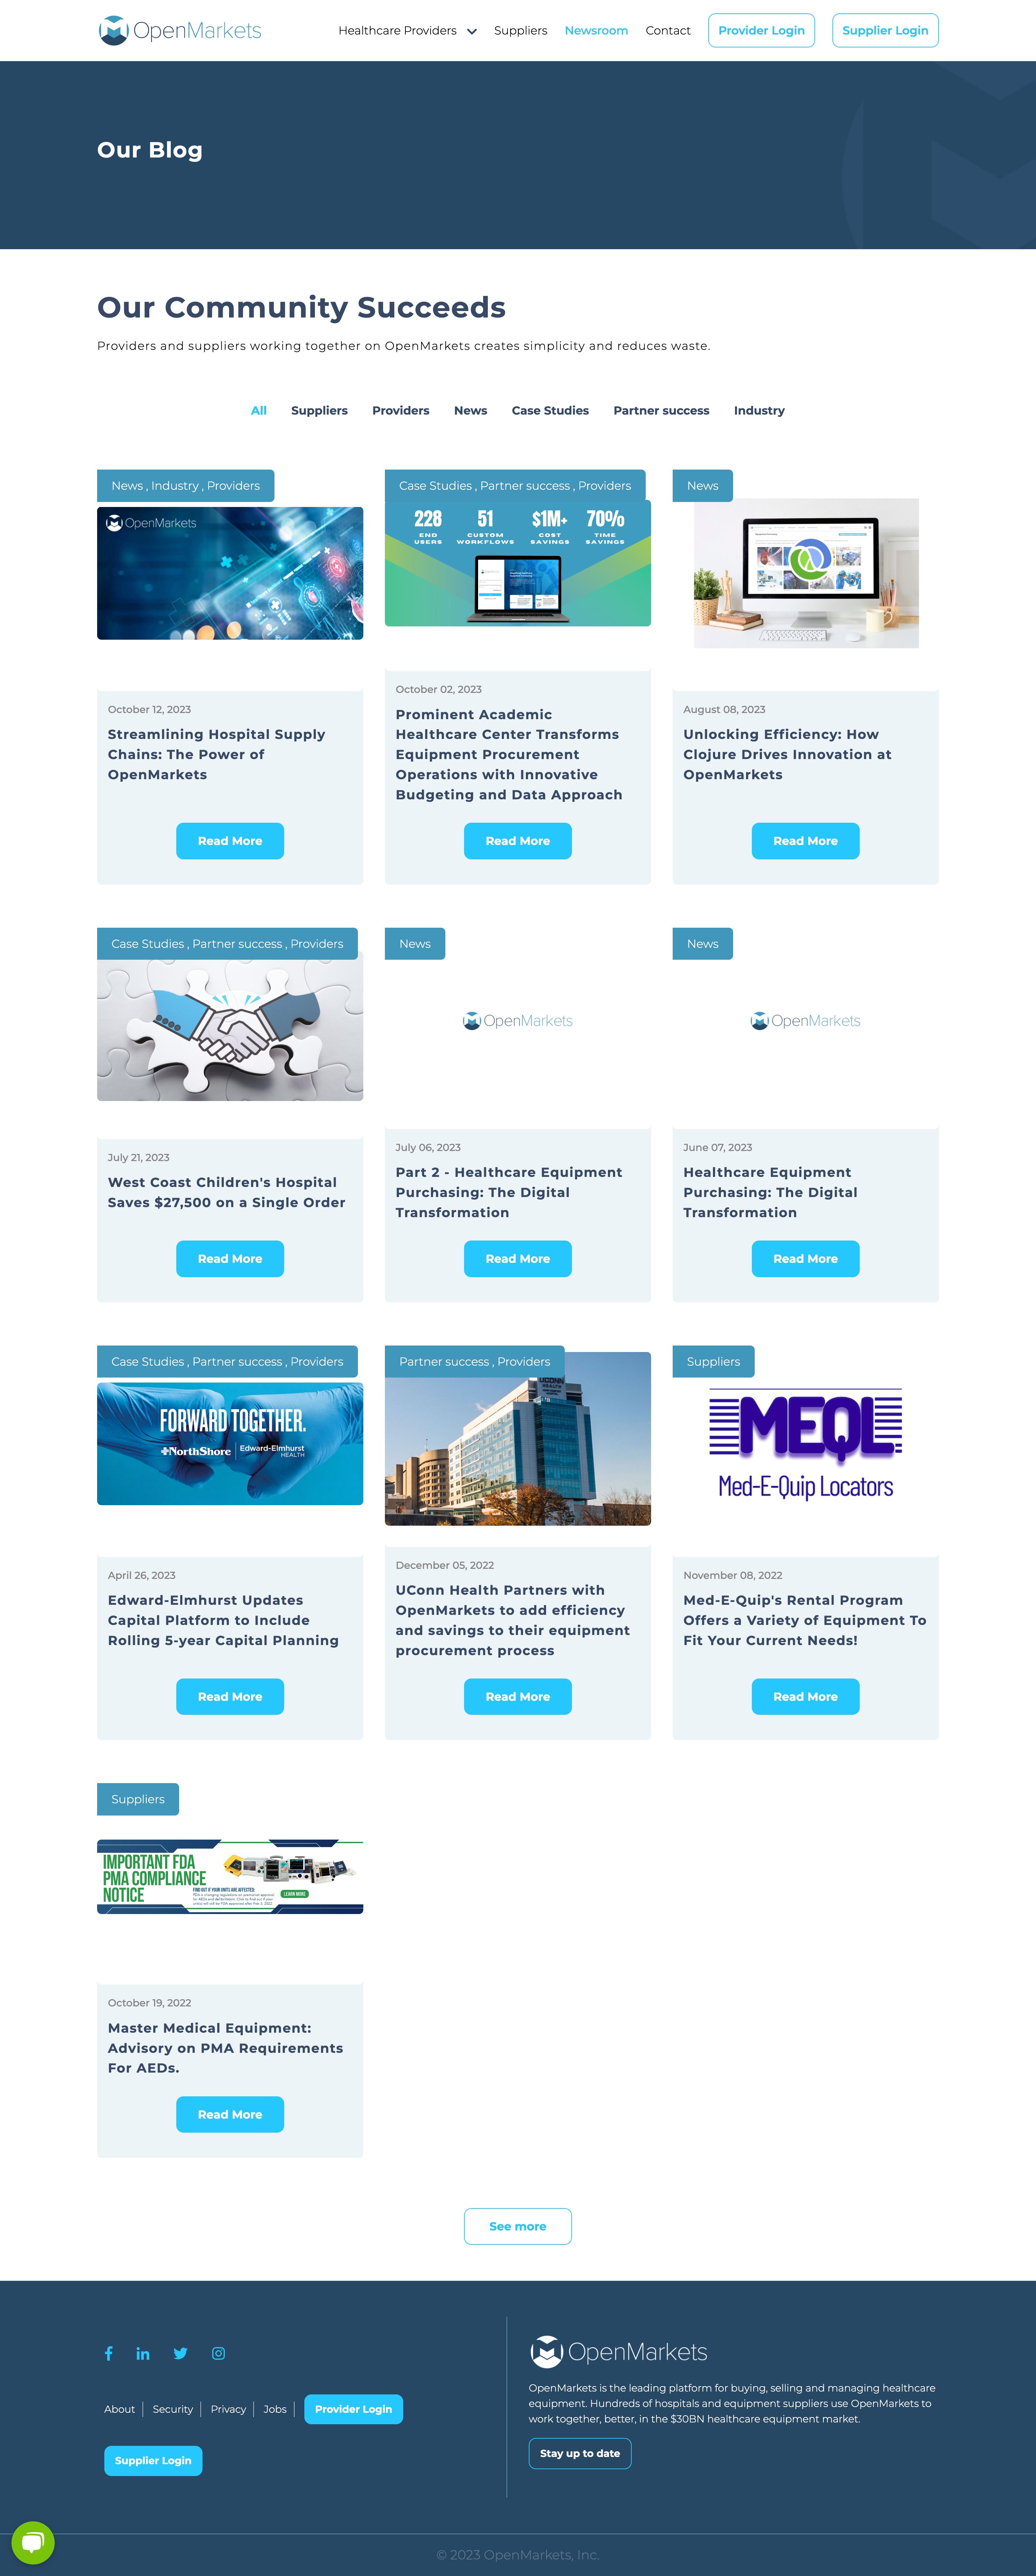Click the Contact menu item

click(x=666, y=29)
